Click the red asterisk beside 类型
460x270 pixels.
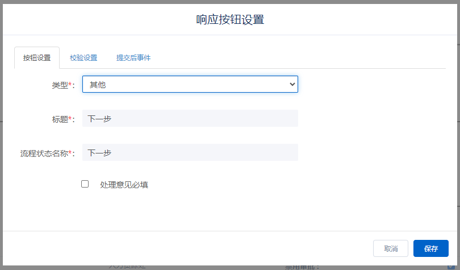pos(70,84)
